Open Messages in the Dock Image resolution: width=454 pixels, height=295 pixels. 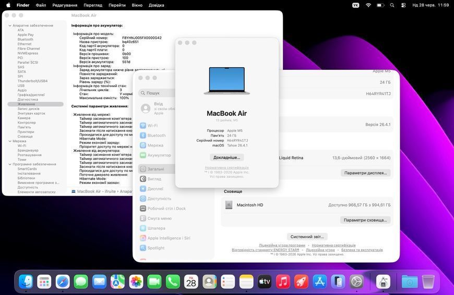(x=81, y=281)
